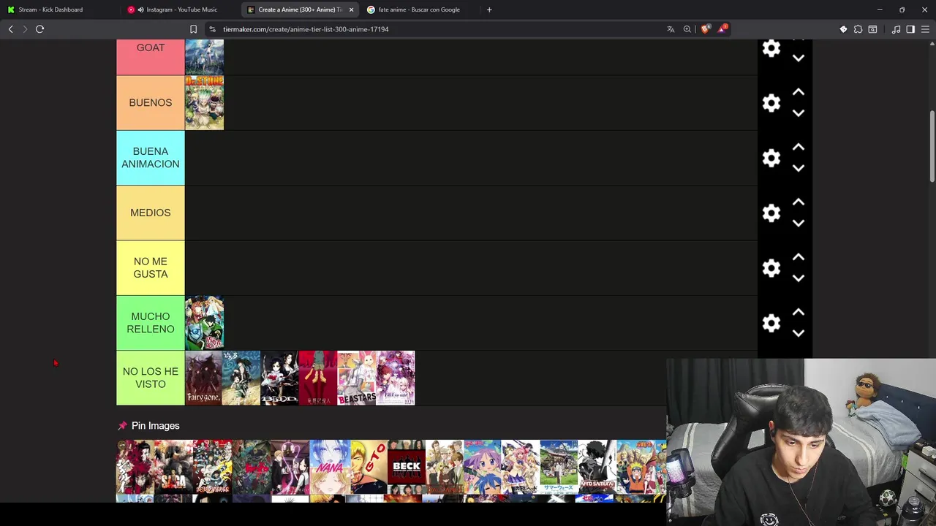Viewport: 936px width, 526px height.
Task: Pick the Afro Samurai image from the pool
Action: point(597,467)
